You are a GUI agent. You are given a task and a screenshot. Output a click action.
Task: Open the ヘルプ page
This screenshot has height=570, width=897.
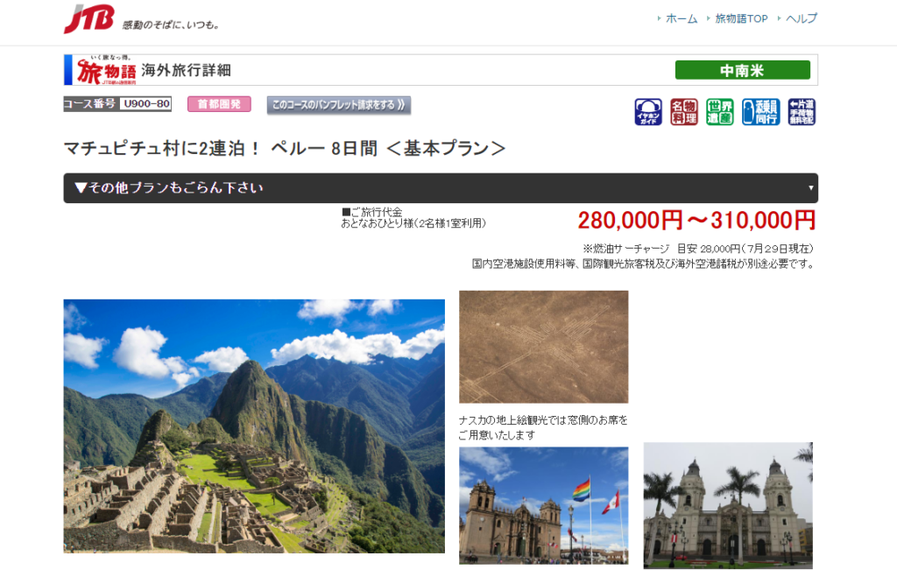pyautogui.click(x=801, y=18)
